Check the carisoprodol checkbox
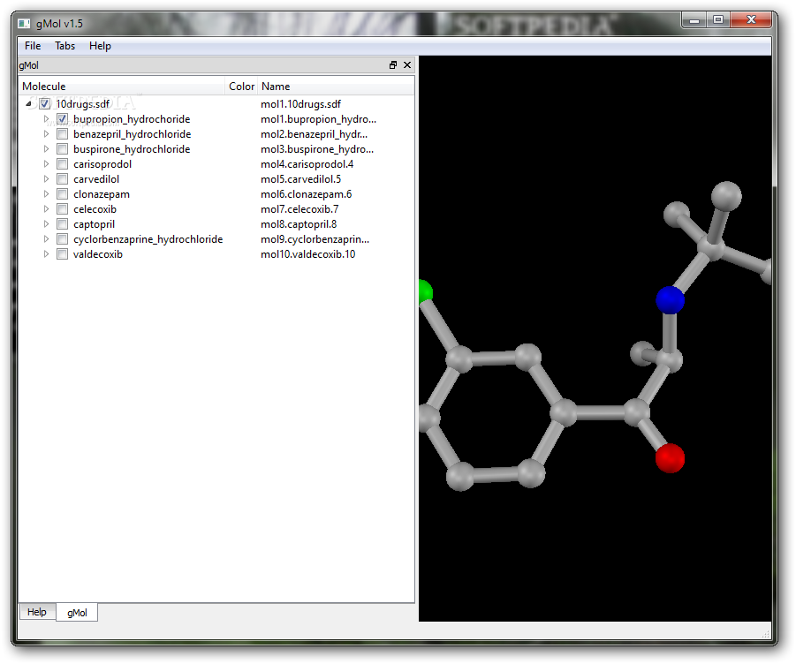This screenshot has height=664, width=796. tap(62, 164)
